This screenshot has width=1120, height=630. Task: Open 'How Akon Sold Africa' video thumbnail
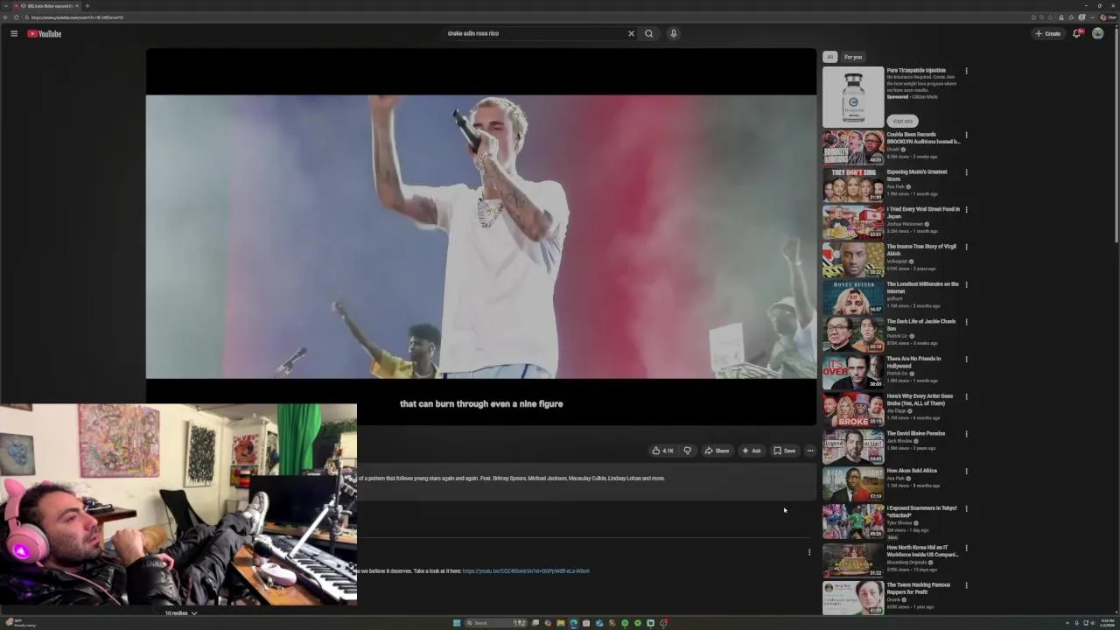pos(853,483)
